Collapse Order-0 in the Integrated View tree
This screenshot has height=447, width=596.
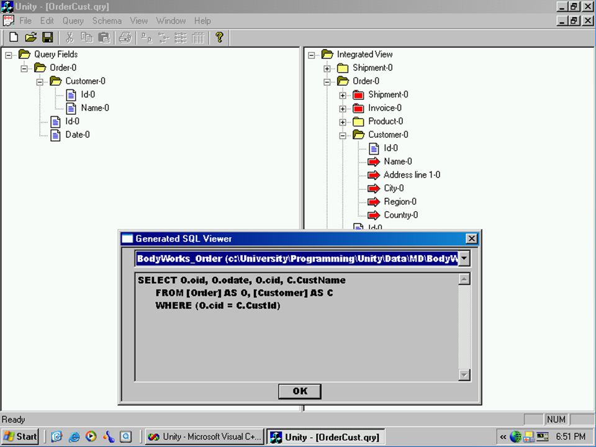327,82
